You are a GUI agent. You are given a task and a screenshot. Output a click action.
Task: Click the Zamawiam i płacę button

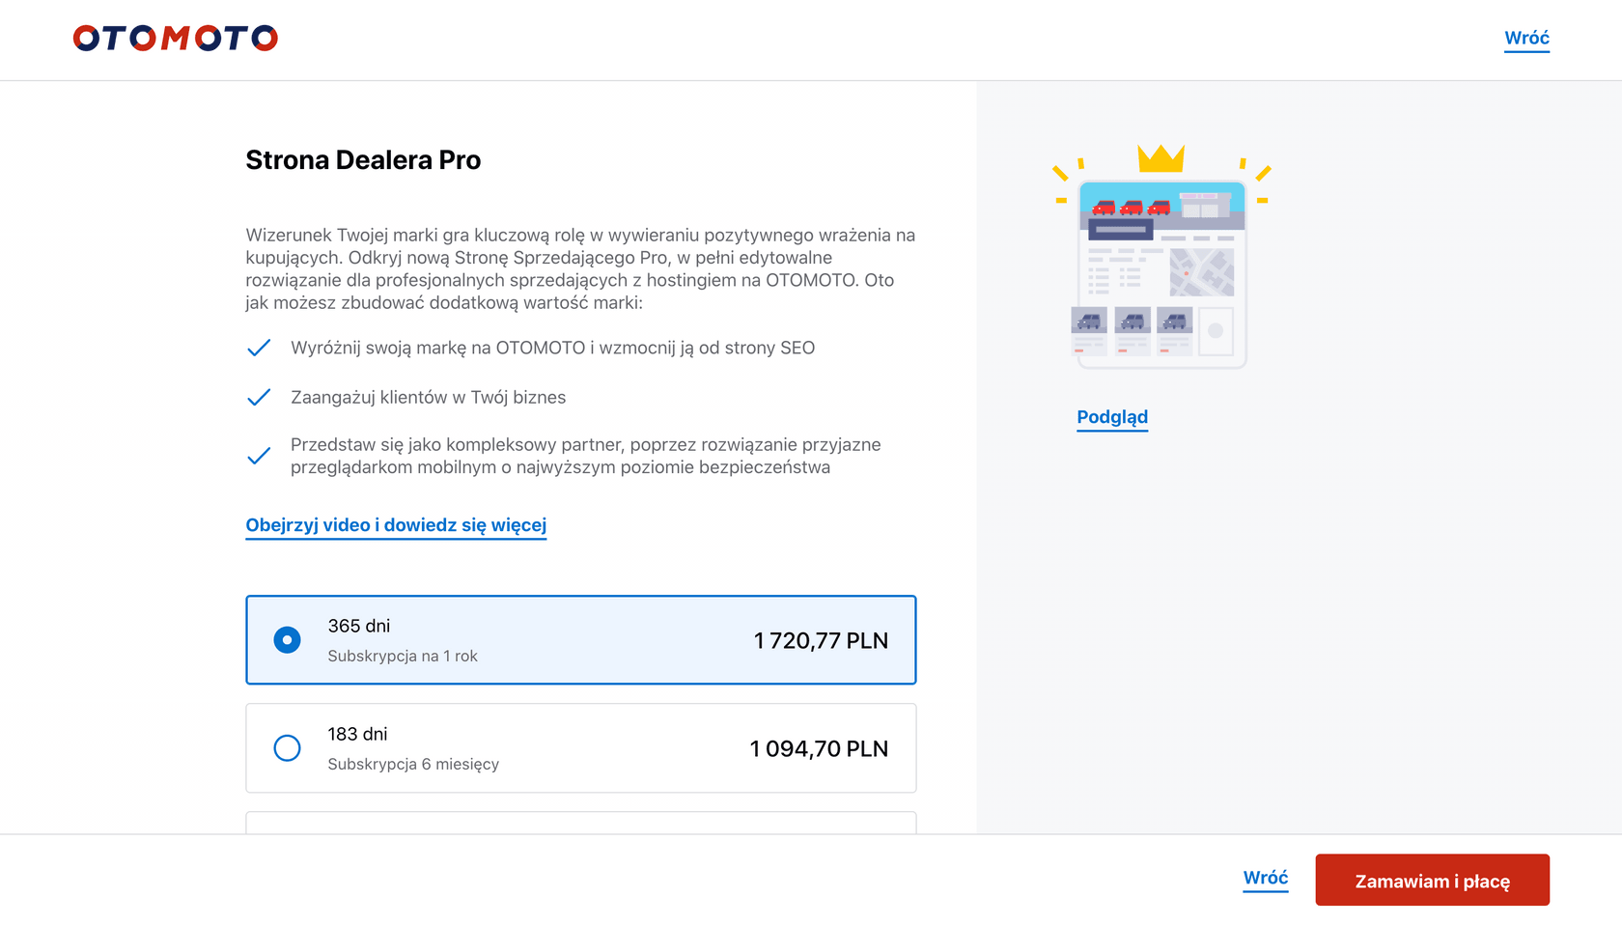(x=1432, y=880)
